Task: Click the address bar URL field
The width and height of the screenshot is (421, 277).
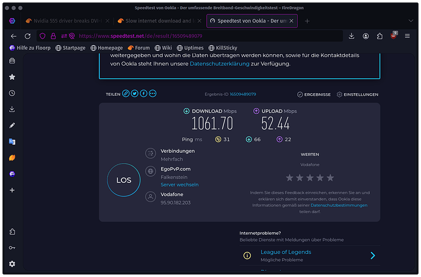Action: (x=189, y=36)
